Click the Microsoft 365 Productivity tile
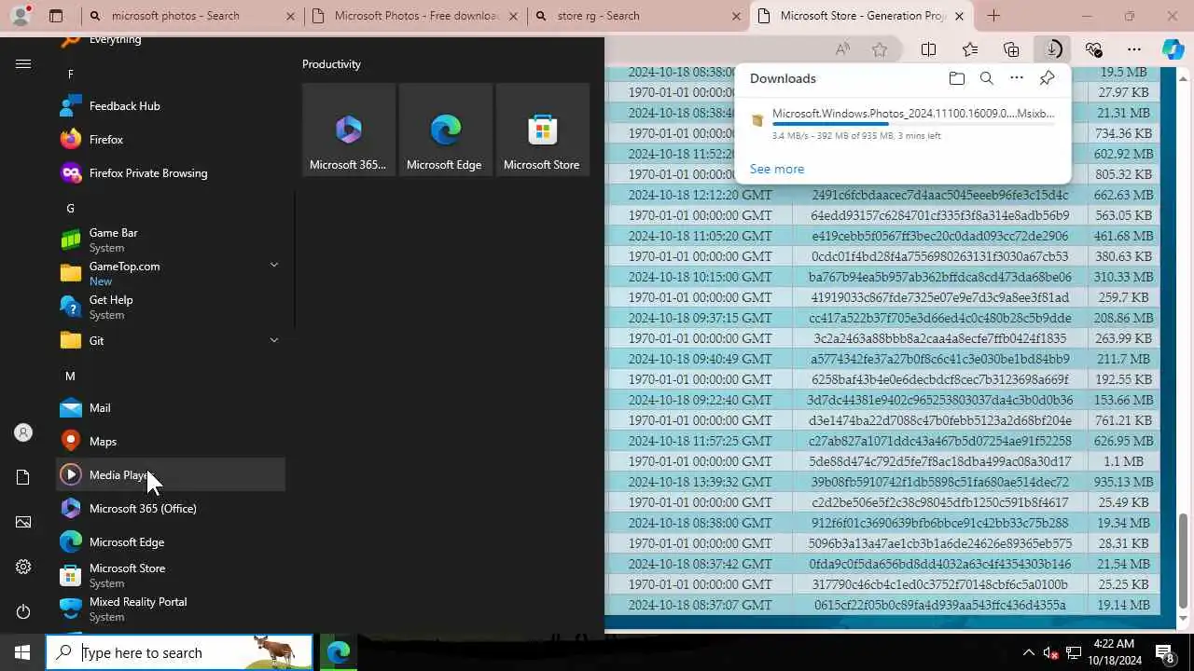This screenshot has width=1194, height=671. (349, 130)
